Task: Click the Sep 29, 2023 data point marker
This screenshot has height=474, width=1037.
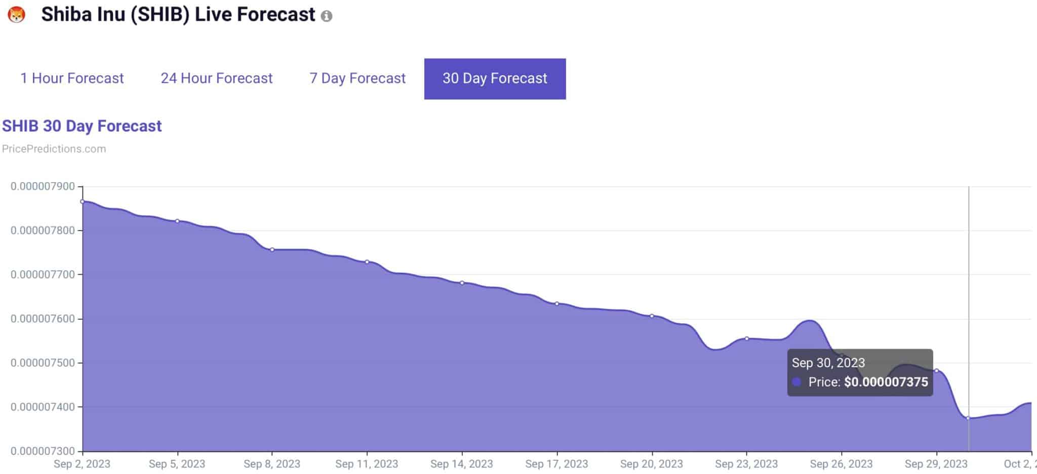Action: click(936, 371)
